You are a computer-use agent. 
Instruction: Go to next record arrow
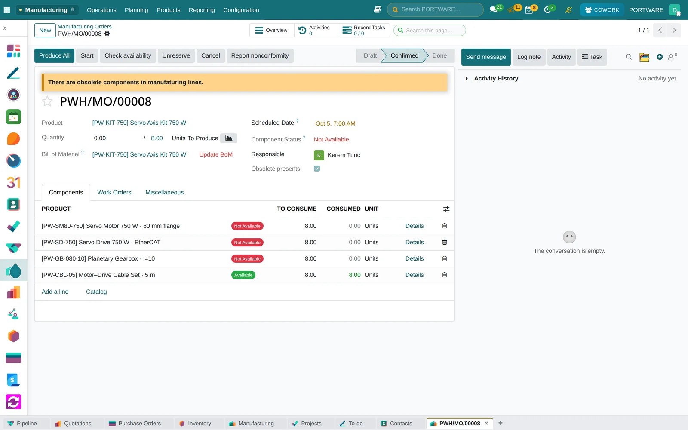pos(674,30)
